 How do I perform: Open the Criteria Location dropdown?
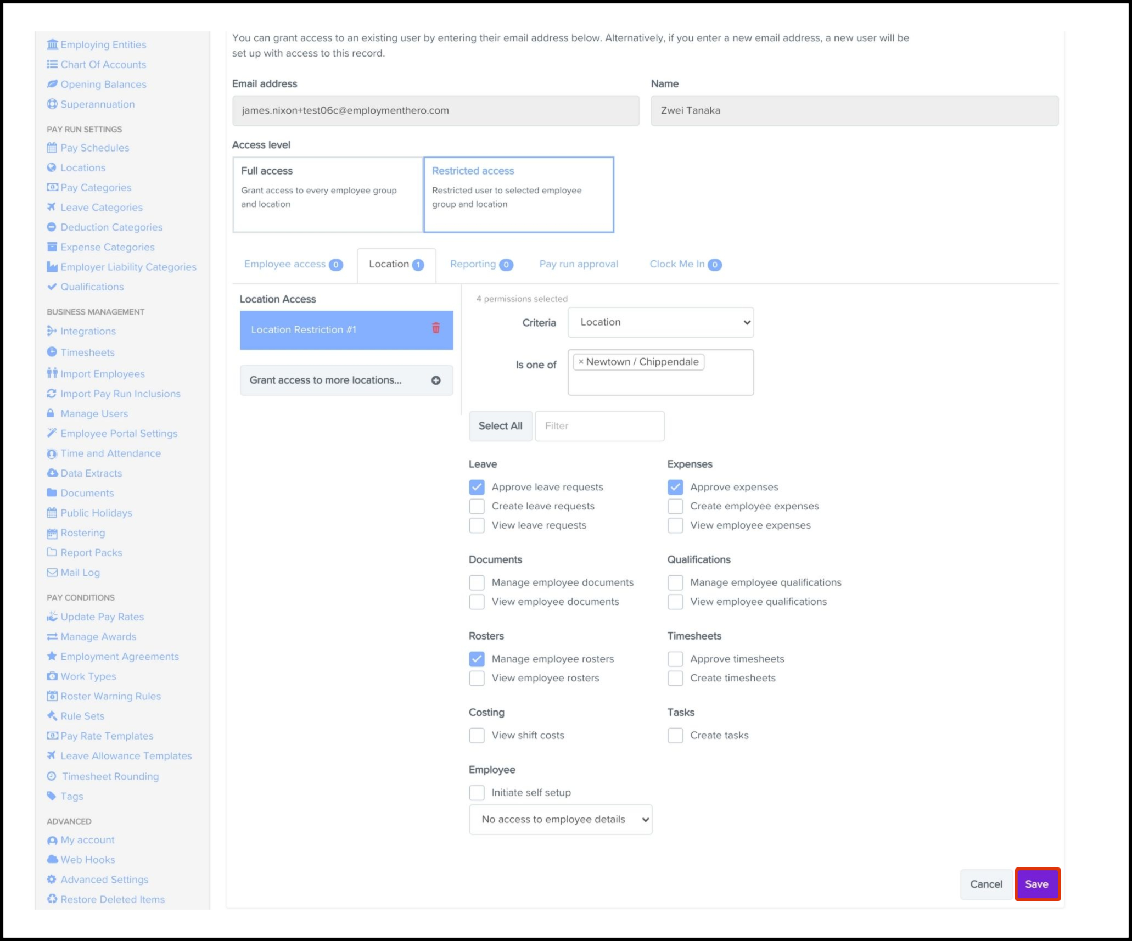pos(660,322)
